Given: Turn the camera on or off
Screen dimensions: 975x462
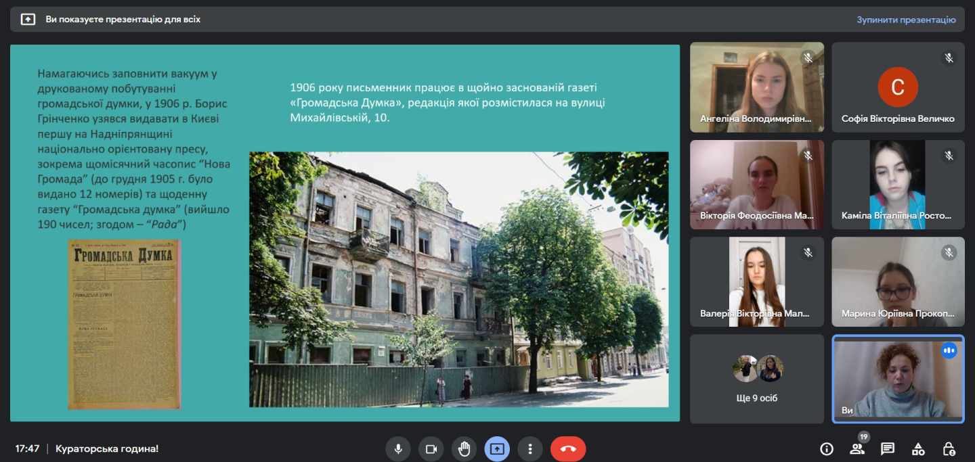Looking at the screenshot, I should click(431, 448).
